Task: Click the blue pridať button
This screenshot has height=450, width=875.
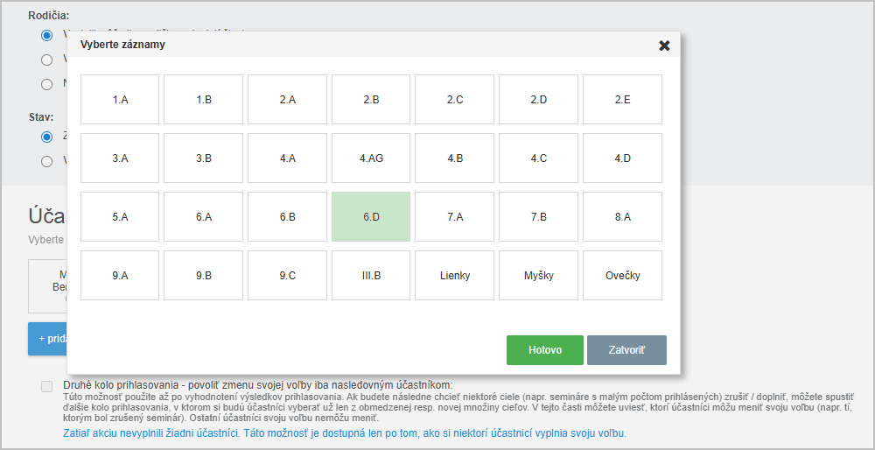Action: pos(48,338)
